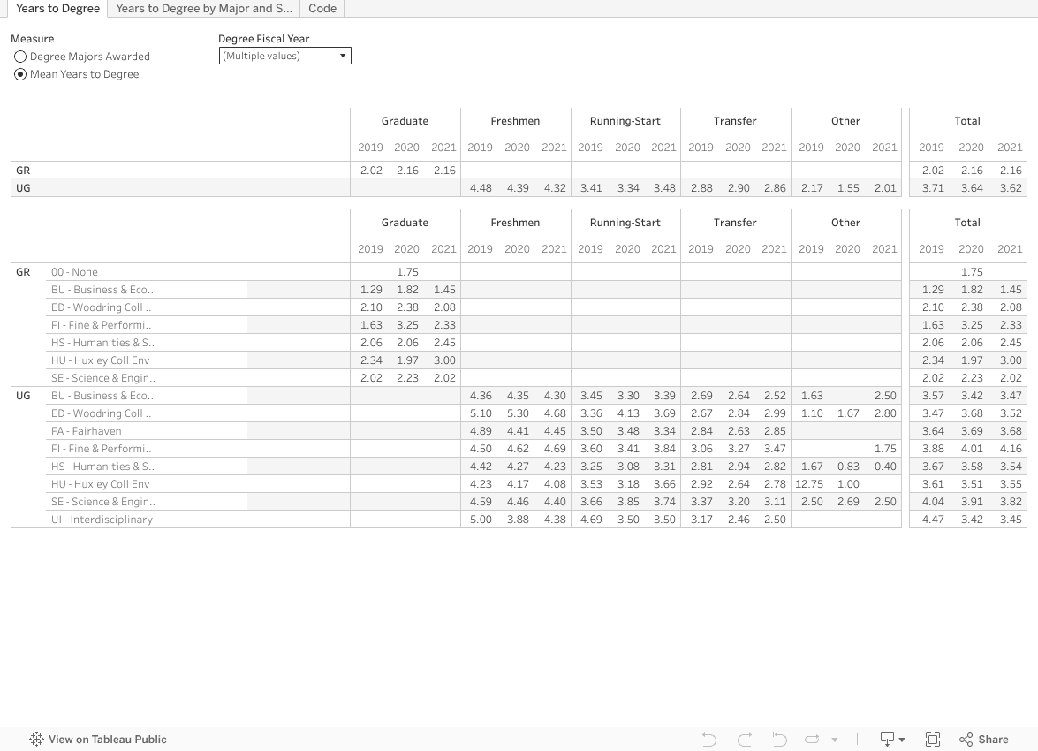1038x751 pixels.
Task: Click the Running-Start column header in top table
Action: click(625, 121)
